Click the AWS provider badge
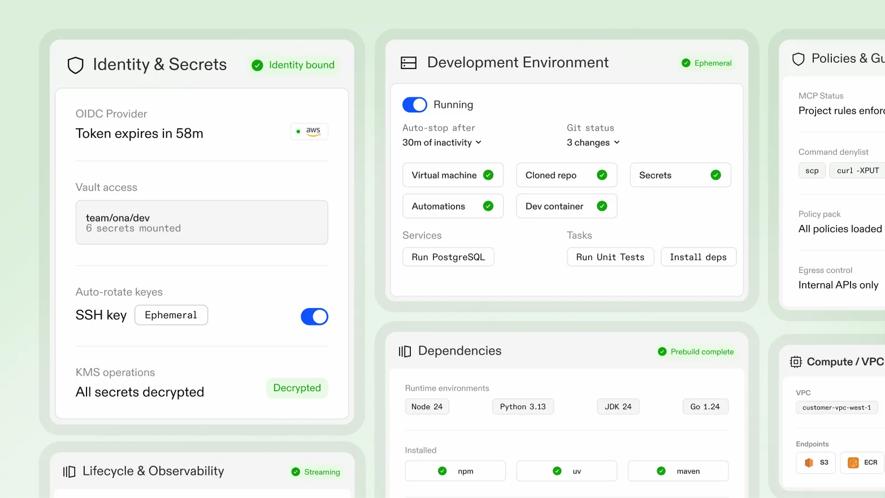The width and height of the screenshot is (885, 498). (309, 131)
